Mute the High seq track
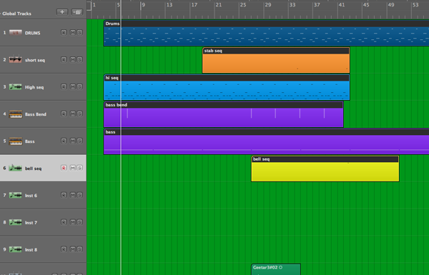429x275 pixels. [72, 86]
